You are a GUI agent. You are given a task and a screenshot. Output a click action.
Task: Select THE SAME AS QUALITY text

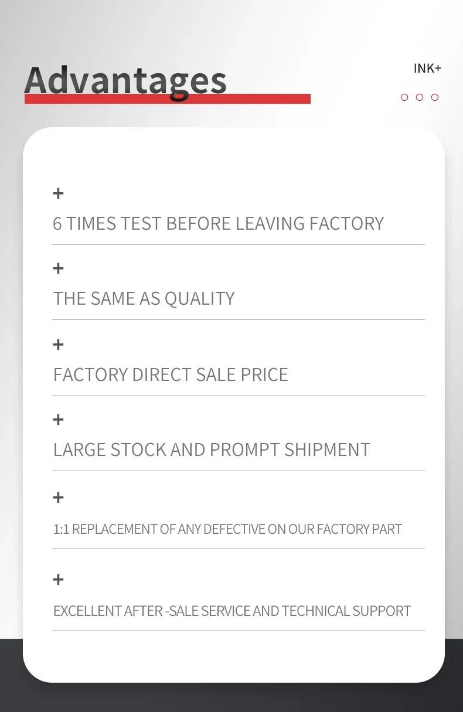point(144,298)
